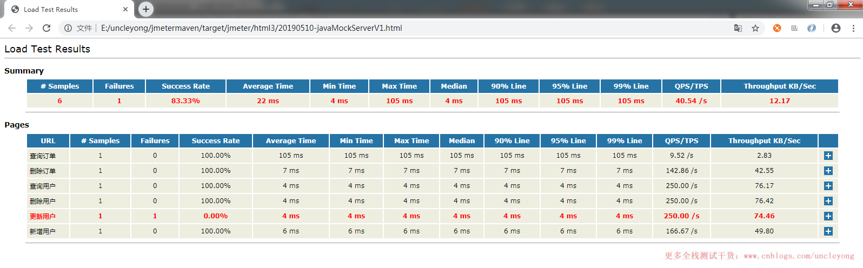863x268 pixels.
Task: Expand details for the 查询用户 row
Action: 828,186
